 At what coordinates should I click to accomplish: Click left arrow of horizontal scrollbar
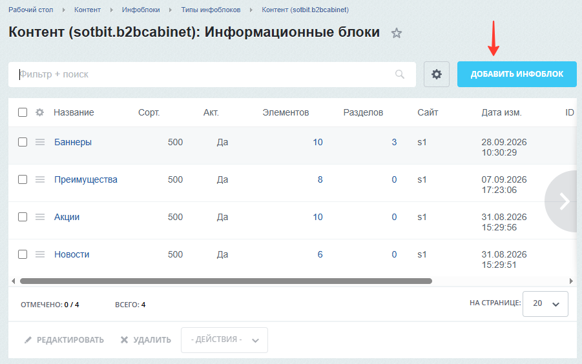(14, 281)
